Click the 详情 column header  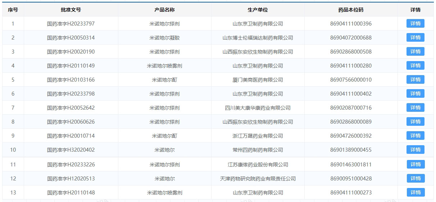(x=415, y=10)
